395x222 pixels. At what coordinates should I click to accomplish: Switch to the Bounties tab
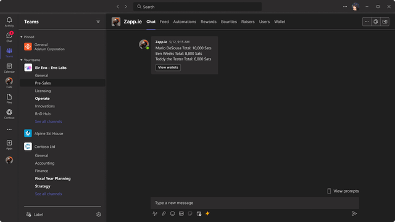(229, 22)
